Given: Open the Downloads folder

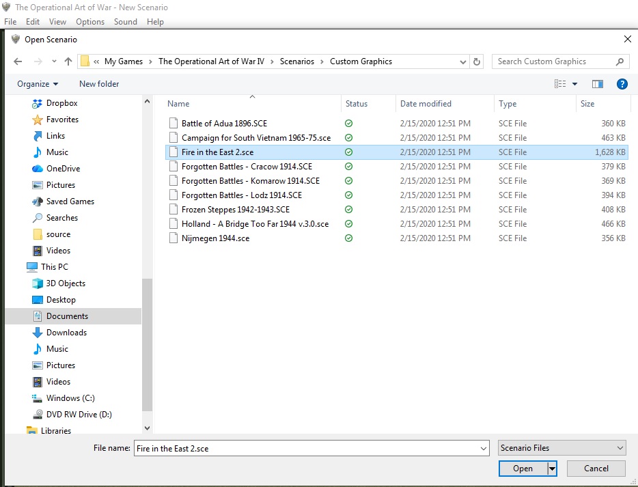Looking at the screenshot, I should [x=66, y=333].
